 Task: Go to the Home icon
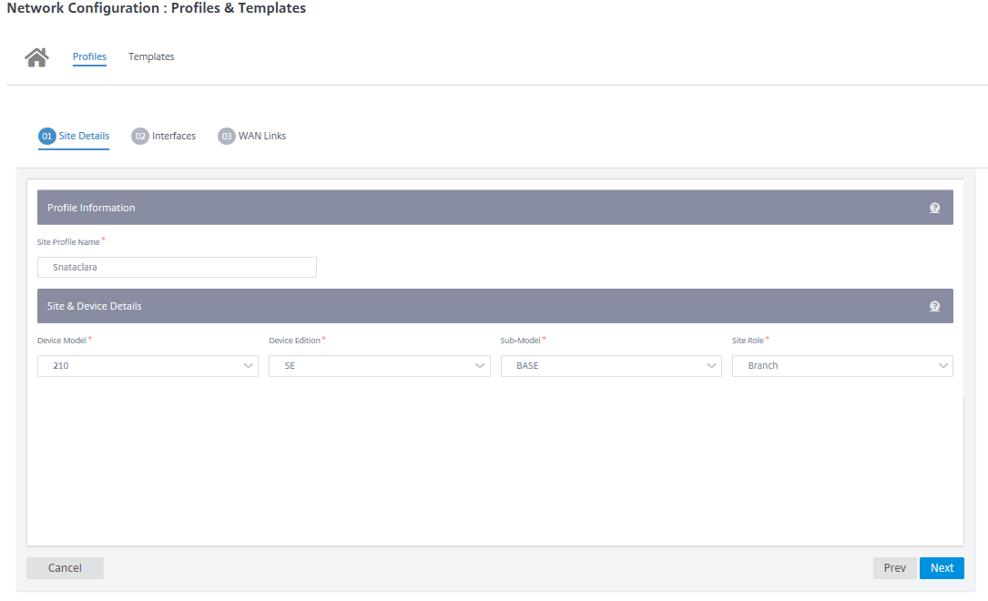click(36, 57)
